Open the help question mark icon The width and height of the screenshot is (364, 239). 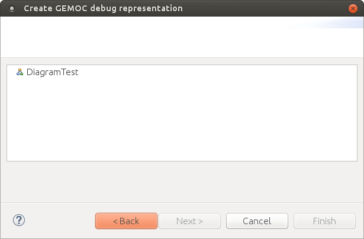(18, 220)
